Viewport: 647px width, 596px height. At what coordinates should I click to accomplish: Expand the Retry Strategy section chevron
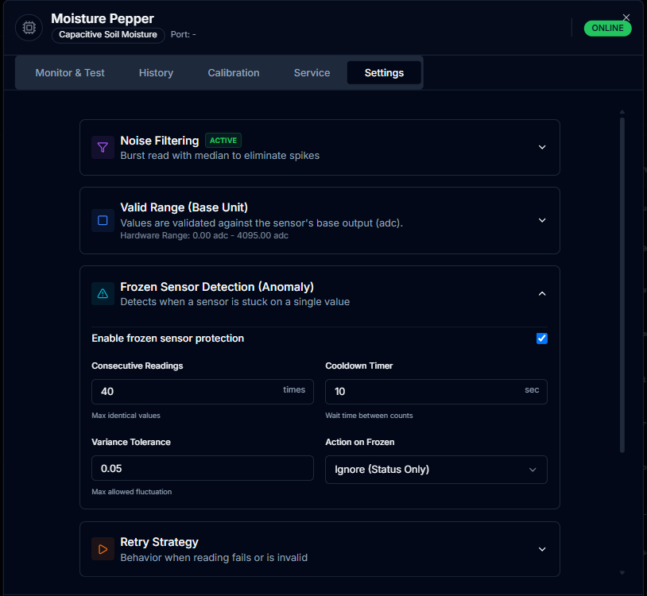tap(542, 549)
